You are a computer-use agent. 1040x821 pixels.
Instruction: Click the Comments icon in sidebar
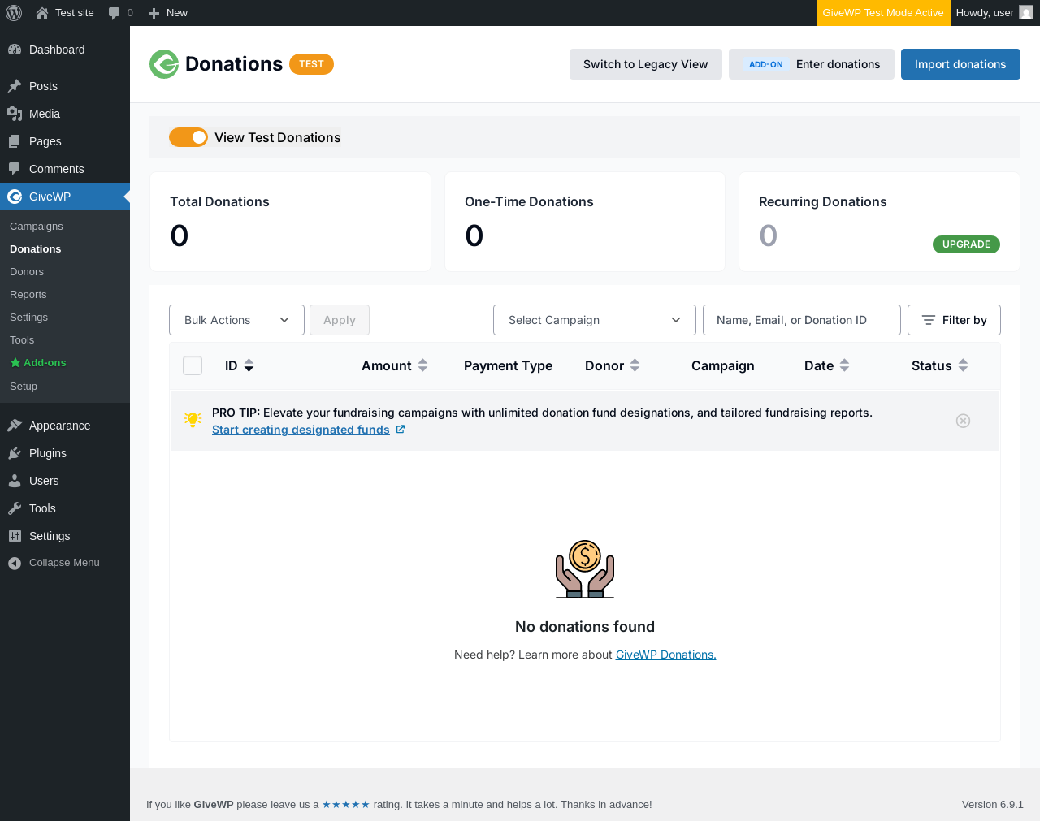click(15, 169)
